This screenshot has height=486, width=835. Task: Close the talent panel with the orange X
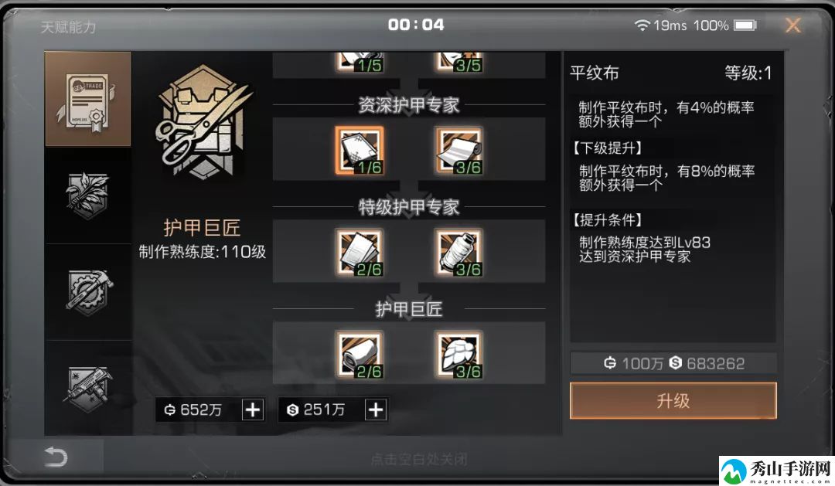point(793,25)
